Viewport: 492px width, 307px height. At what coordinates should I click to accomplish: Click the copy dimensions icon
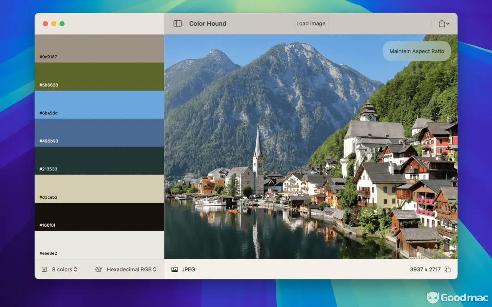[x=447, y=269]
